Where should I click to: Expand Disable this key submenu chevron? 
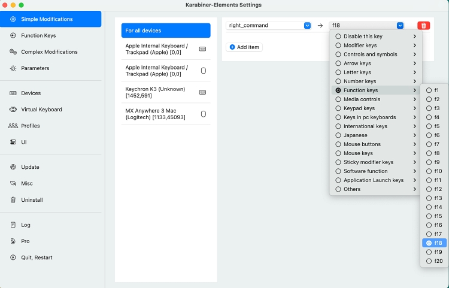click(x=414, y=37)
